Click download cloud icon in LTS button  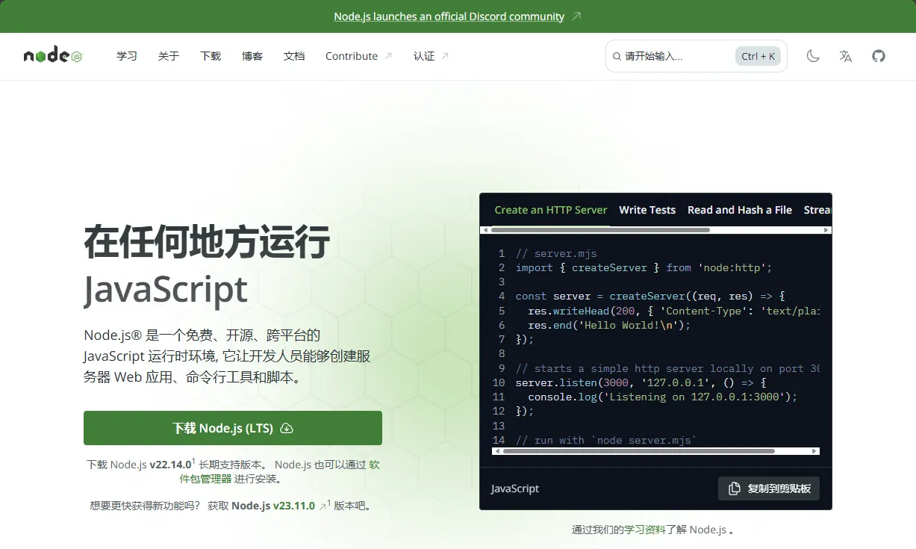[287, 428]
